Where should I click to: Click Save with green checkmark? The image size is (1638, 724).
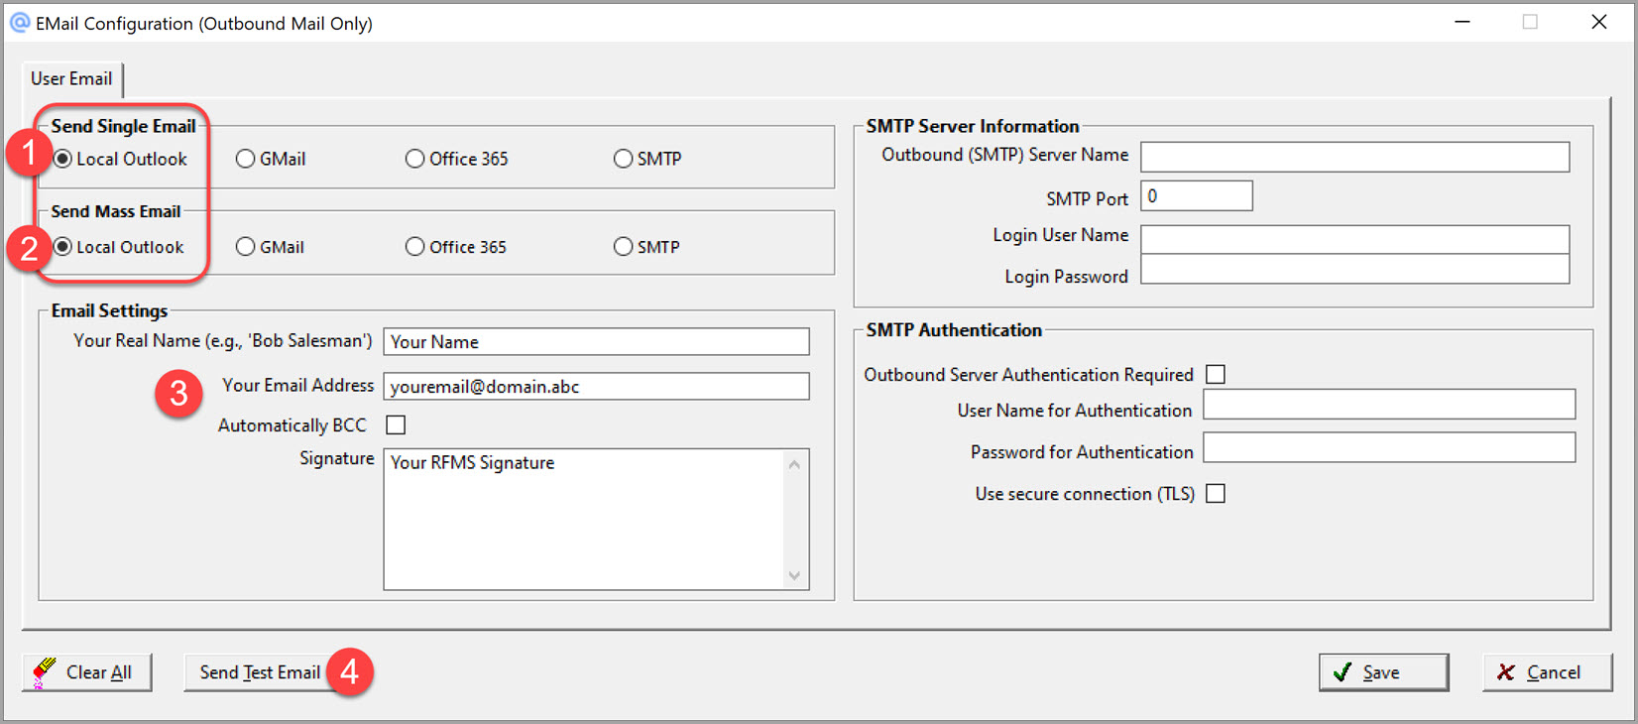(x=1382, y=672)
